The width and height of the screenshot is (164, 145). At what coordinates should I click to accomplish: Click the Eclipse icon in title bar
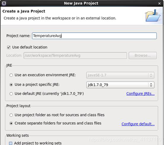point(4,3)
